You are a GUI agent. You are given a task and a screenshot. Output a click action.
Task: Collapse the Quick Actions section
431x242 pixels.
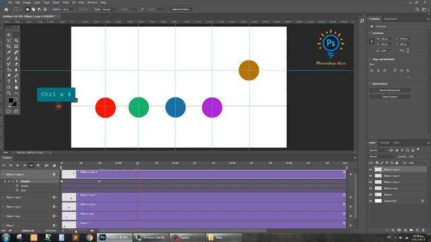(370, 83)
